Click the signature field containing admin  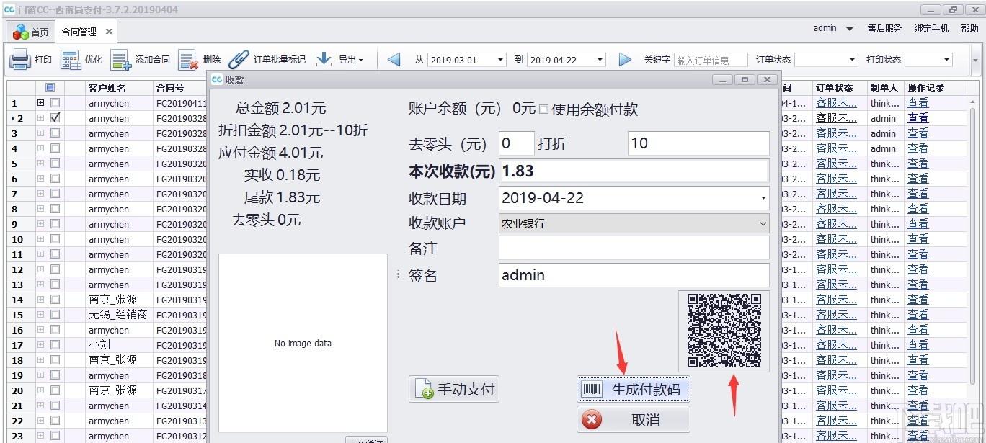click(634, 275)
